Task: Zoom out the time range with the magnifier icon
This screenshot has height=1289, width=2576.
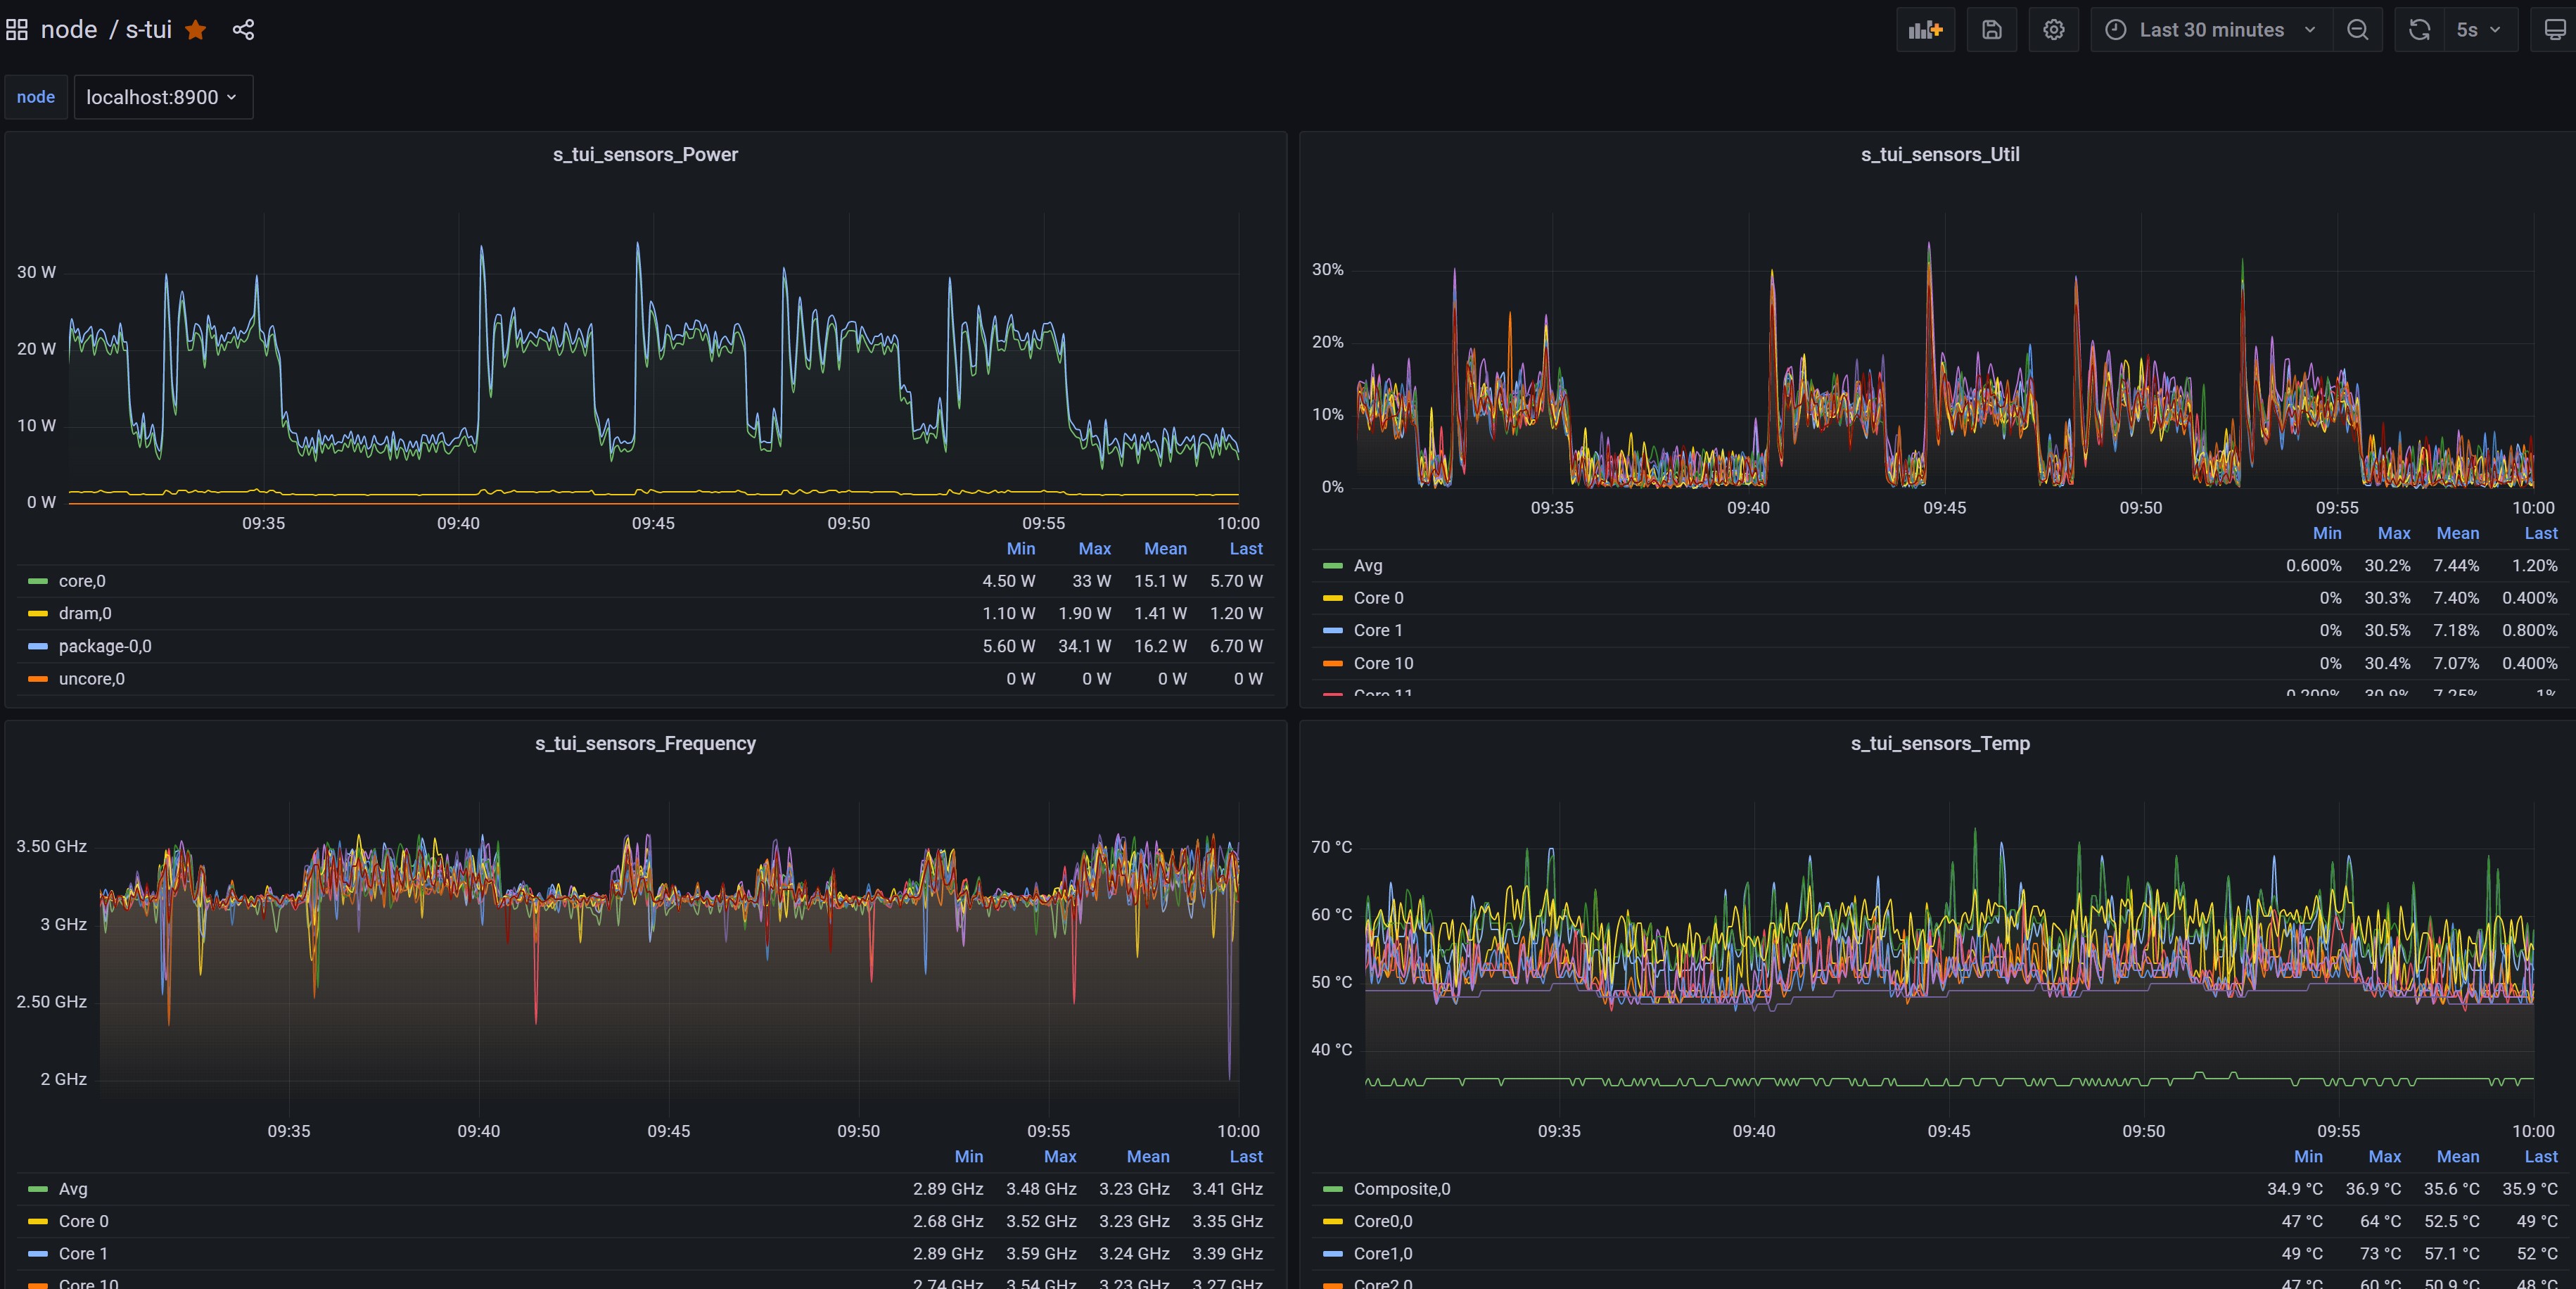Action: (x=2358, y=29)
